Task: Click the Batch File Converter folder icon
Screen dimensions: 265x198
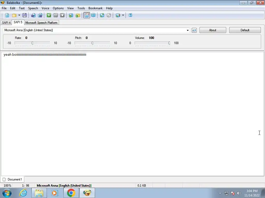Action: tap(78, 15)
